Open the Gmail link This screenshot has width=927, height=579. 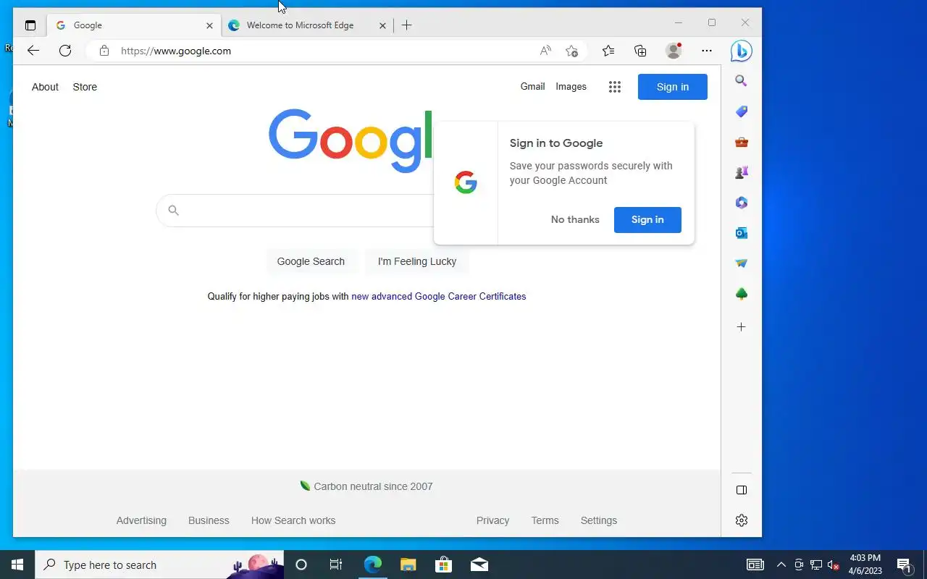click(532, 86)
